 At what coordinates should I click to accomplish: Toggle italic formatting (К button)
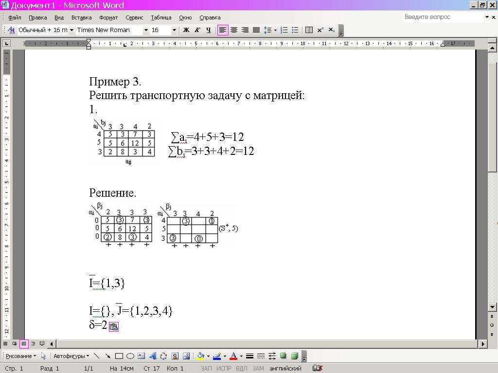click(197, 30)
